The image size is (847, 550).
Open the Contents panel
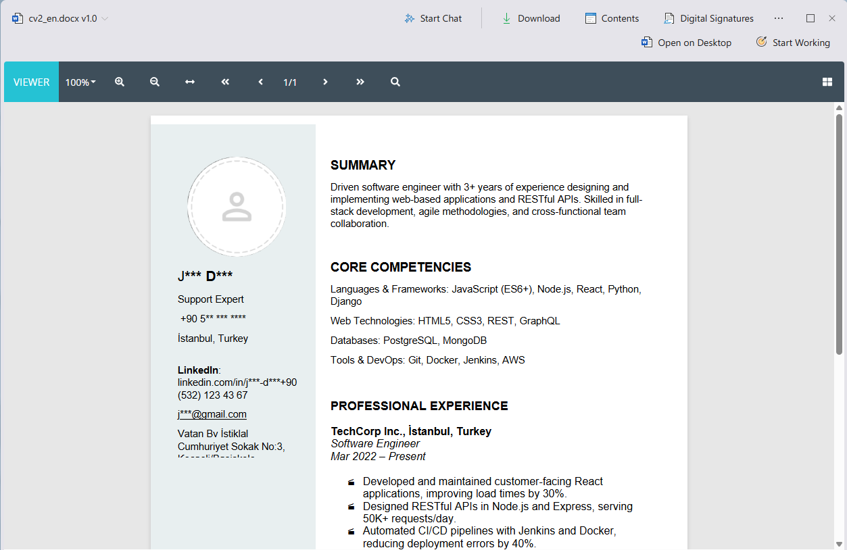coord(612,18)
